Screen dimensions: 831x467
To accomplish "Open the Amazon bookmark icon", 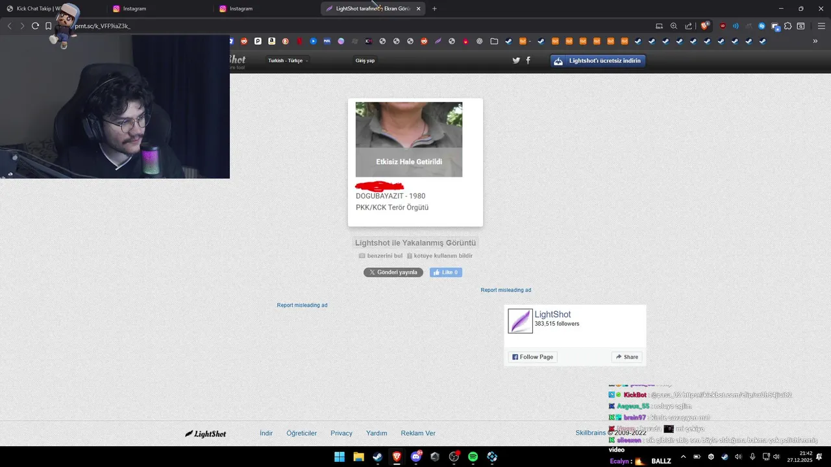I will coord(271,41).
